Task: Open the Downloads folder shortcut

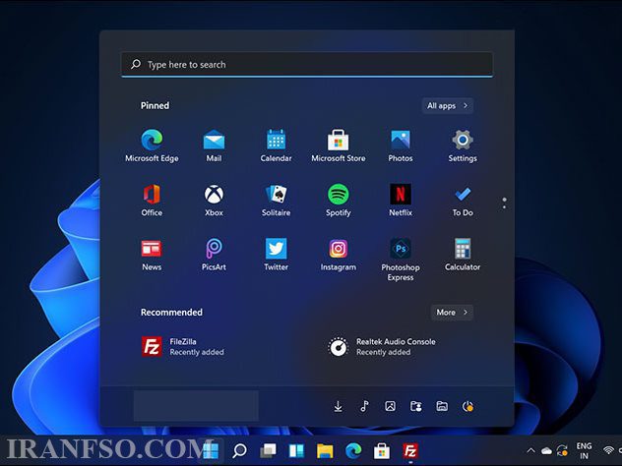Action: pyautogui.click(x=338, y=406)
